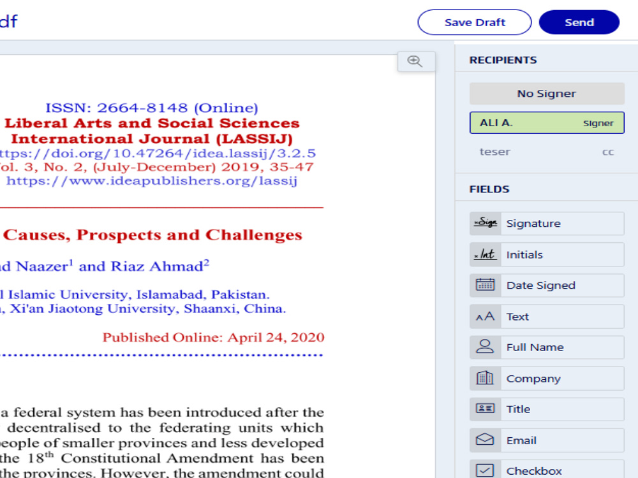638x478 pixels.
Task: Click the RECIPIENTS section heading
Action: [503, 60]
